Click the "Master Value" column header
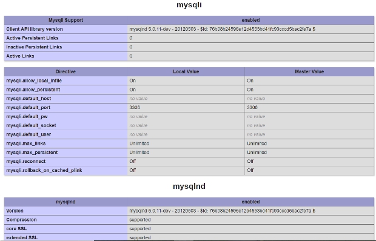The image size is (376, 241). (309, 71)
